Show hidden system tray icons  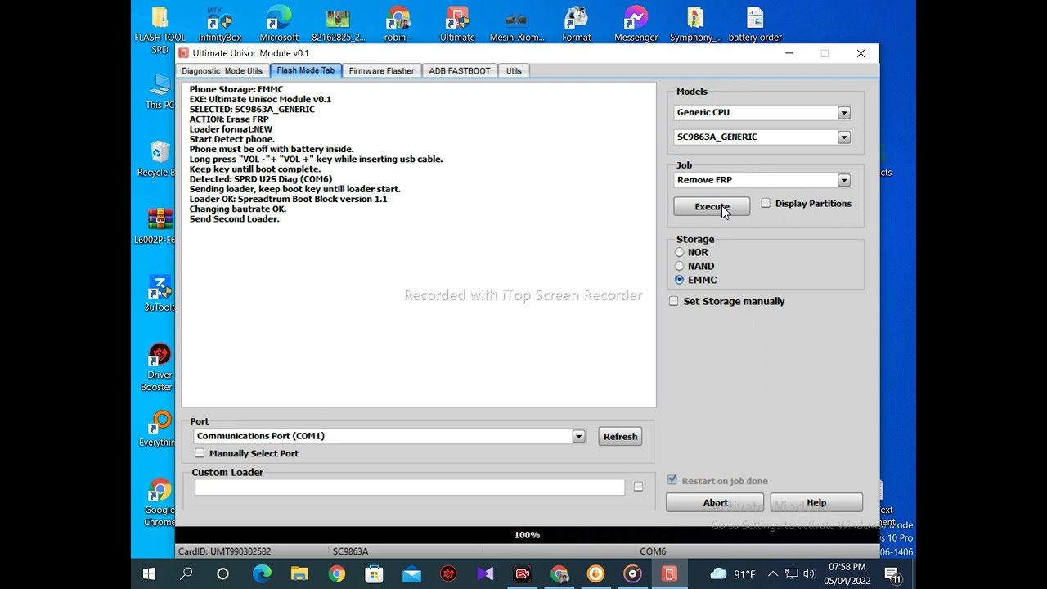(773, 574)
